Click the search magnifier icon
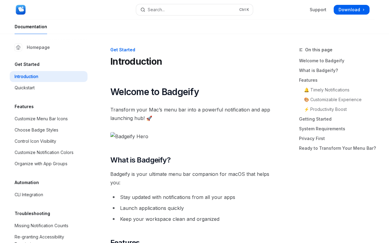This screenshot has height=243, width=389. (x=143, y=10)
